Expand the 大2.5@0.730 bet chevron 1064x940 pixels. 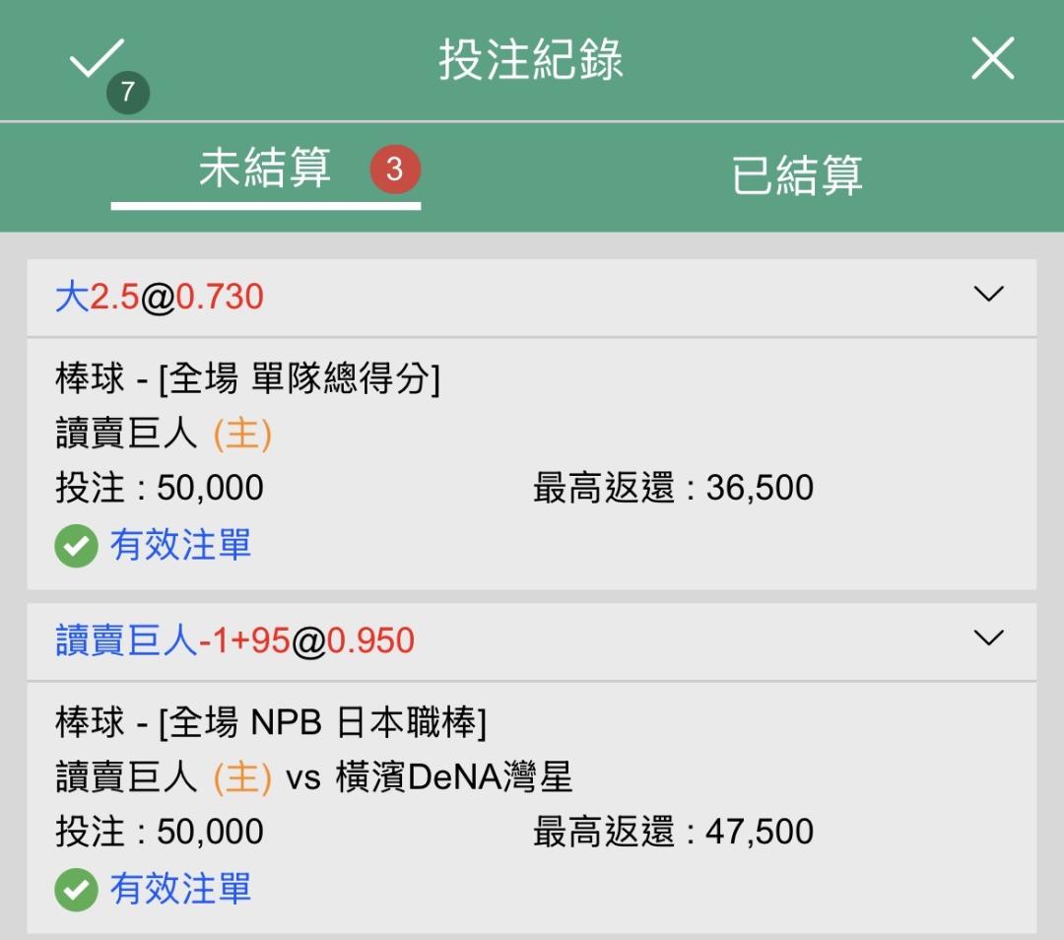[x=988, y=294]
